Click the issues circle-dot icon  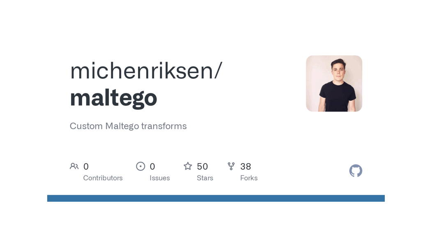click(140, 166)
